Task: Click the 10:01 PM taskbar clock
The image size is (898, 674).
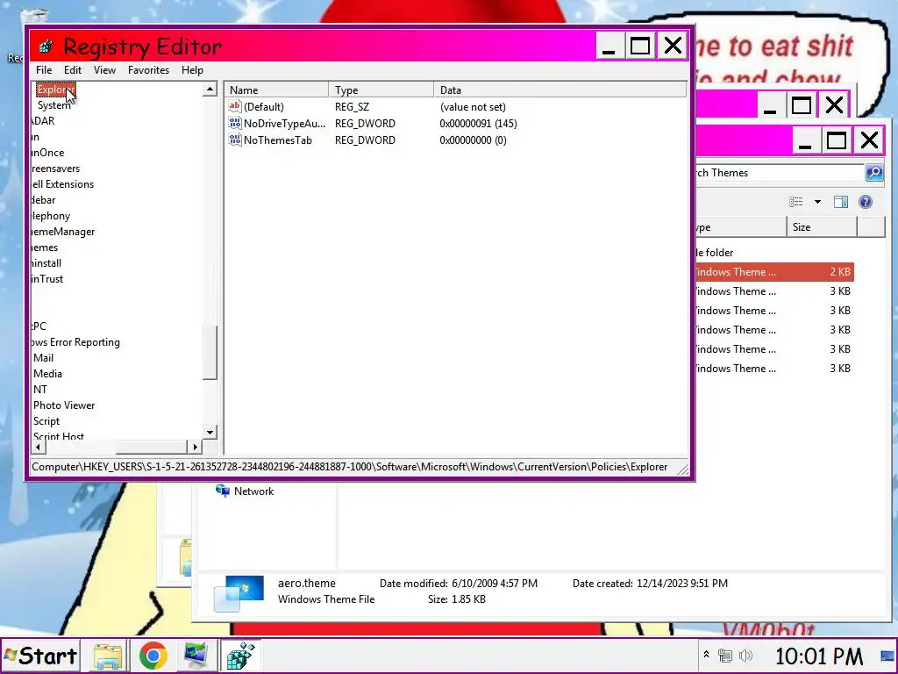Action: coord(819,656)
